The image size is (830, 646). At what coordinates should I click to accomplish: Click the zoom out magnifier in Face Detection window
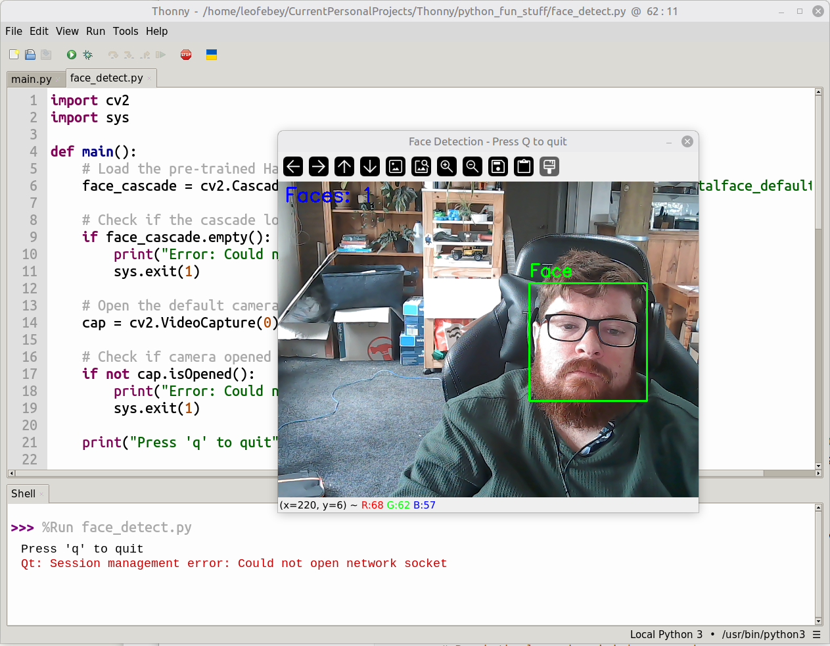473,166
